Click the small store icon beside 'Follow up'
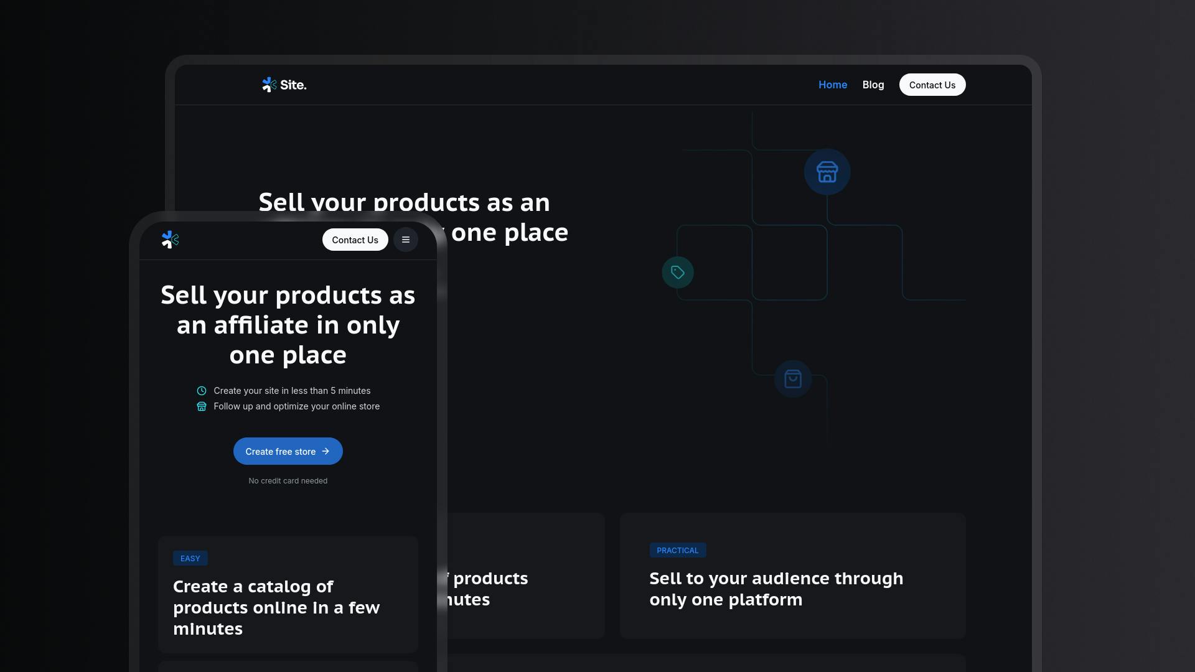 point(202,406)
